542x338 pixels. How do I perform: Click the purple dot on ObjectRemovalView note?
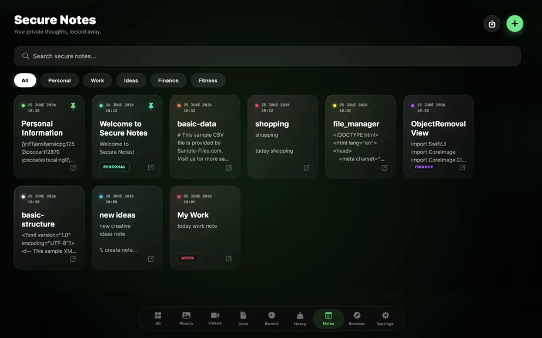point(412,106)
